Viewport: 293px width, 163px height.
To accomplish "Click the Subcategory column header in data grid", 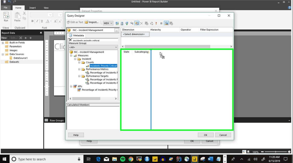I will point(141,52).
